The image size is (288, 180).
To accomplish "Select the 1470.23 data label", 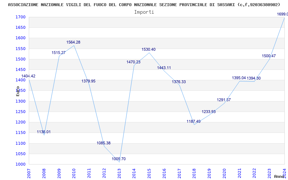I will [x=133, y=62].
